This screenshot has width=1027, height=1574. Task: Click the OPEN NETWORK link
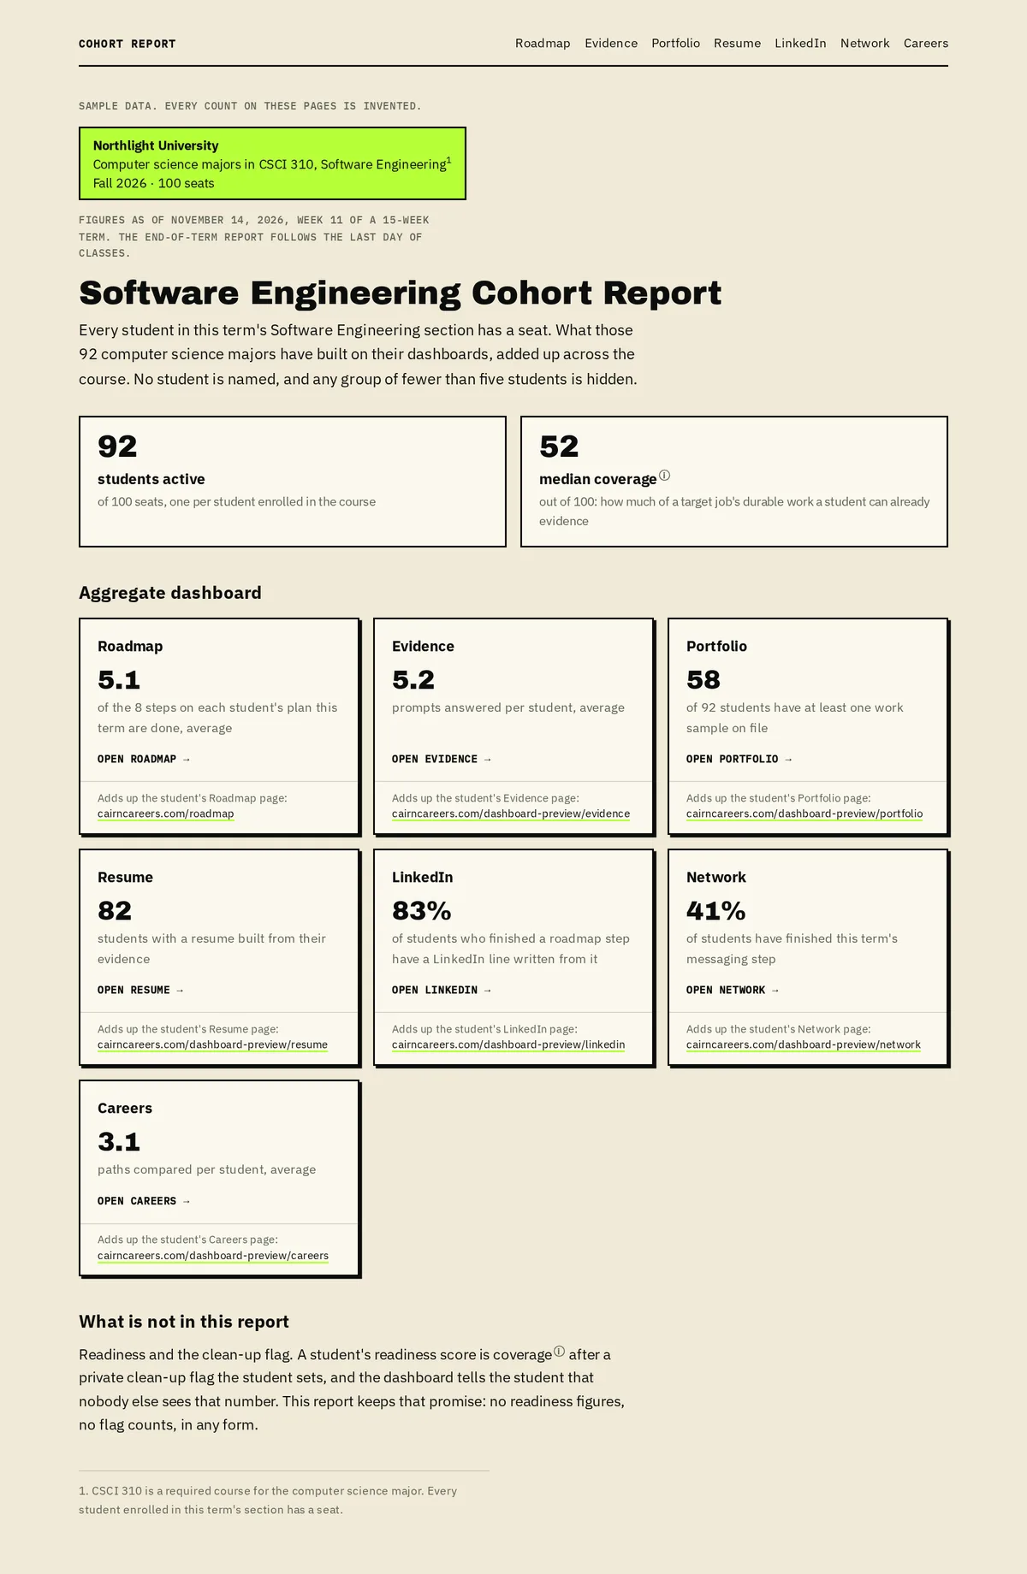click(733, 990)
